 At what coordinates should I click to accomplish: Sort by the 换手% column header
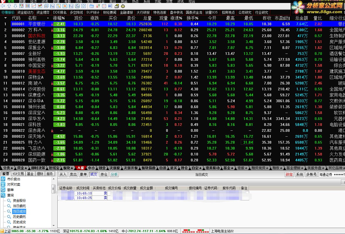click(193, 18)
